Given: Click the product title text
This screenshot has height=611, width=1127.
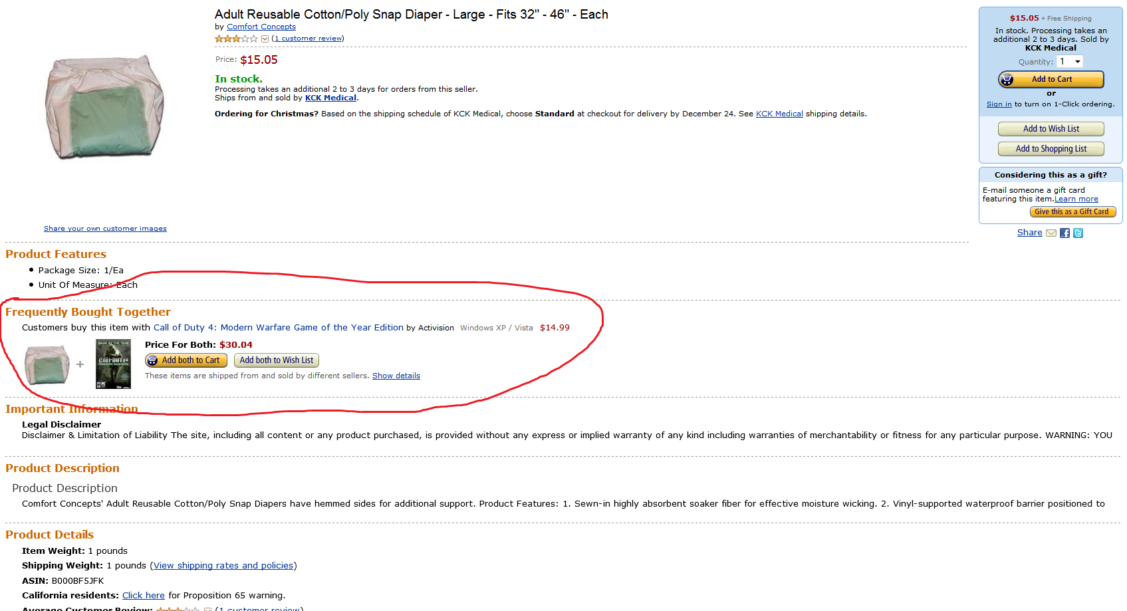Looking at the screenshot, I should (x=412, y=15).
